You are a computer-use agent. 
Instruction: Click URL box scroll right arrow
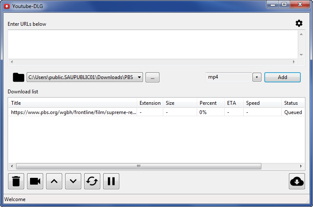[x=294, y=62]
